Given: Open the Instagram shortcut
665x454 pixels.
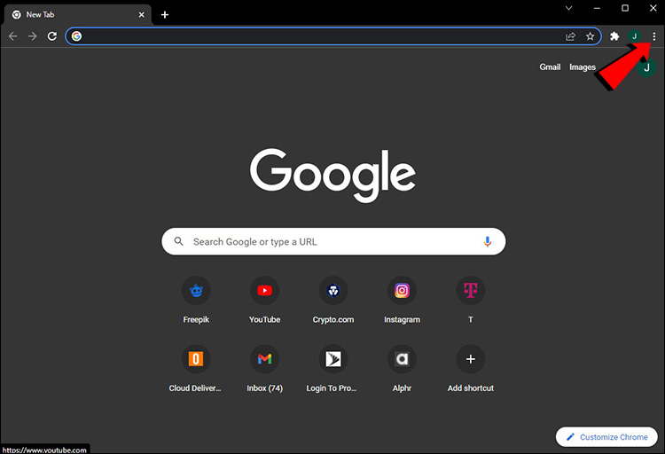Looking at the screenshot, I should (x=402, y=300).
